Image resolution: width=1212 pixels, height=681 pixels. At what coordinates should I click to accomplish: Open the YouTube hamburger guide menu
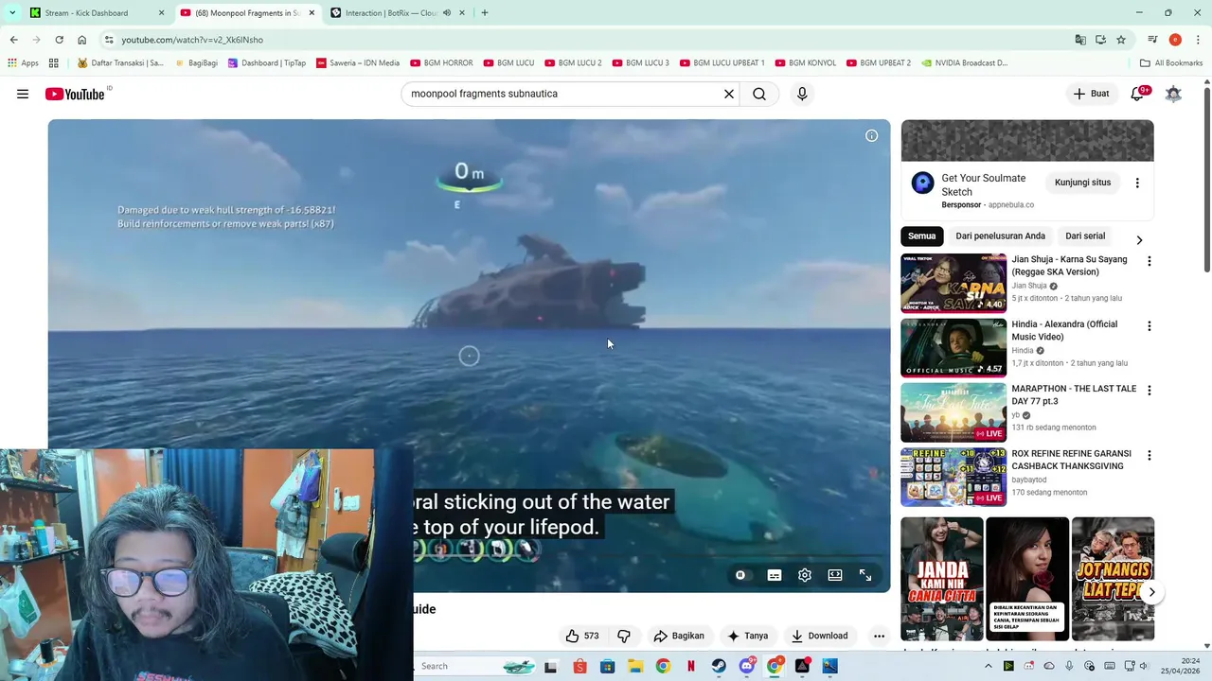23,94
